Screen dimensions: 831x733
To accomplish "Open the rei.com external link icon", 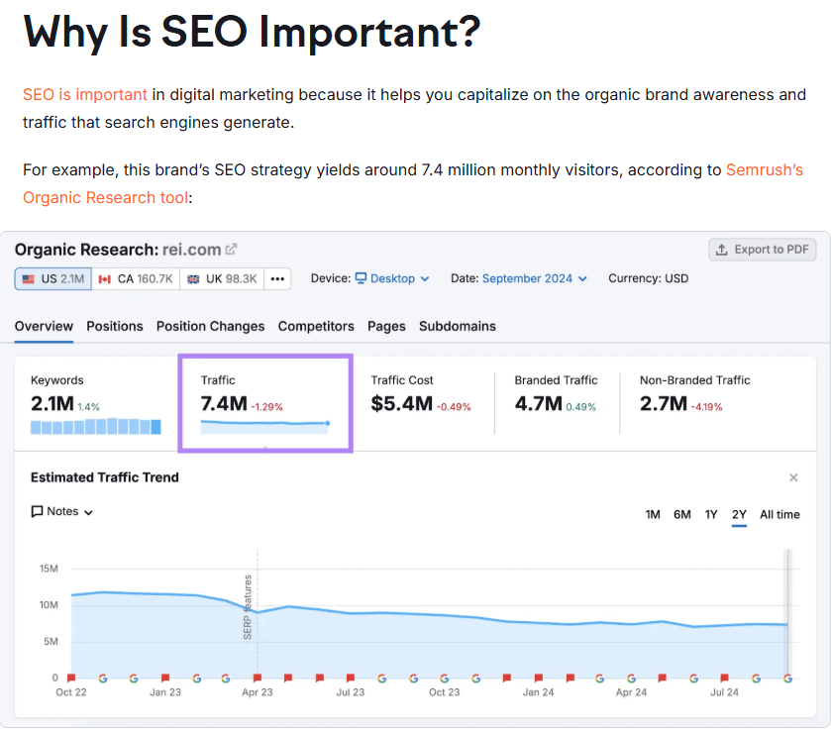I will pos(231,249).
